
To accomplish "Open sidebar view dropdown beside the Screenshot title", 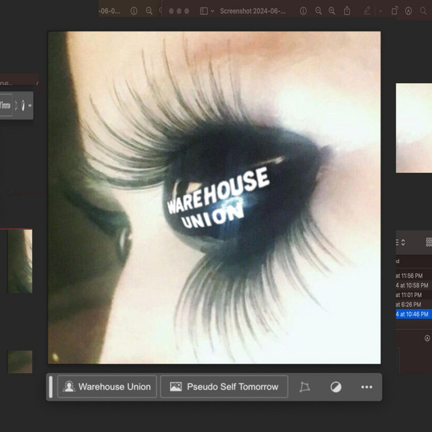I will pos(207,11).
